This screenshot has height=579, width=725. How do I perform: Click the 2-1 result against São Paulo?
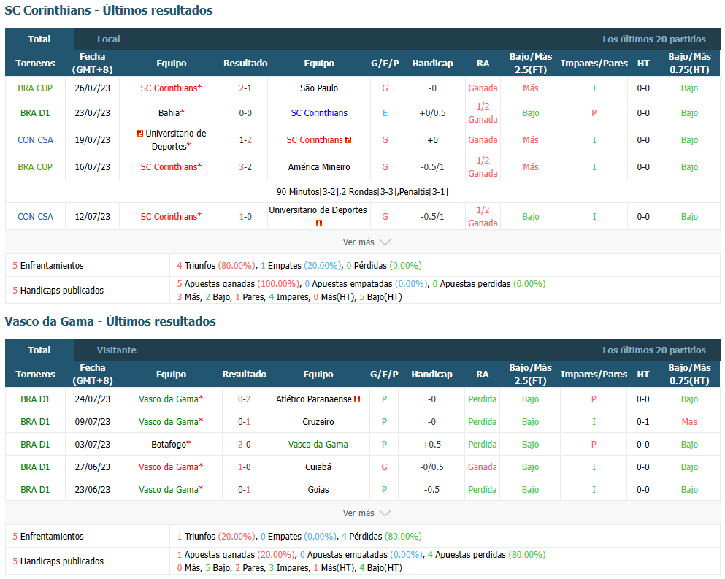coord(245,88)
